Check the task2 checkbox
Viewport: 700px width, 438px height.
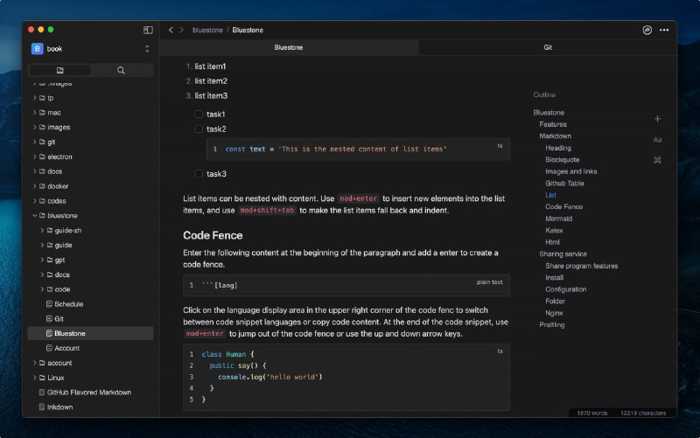[199, 129]
